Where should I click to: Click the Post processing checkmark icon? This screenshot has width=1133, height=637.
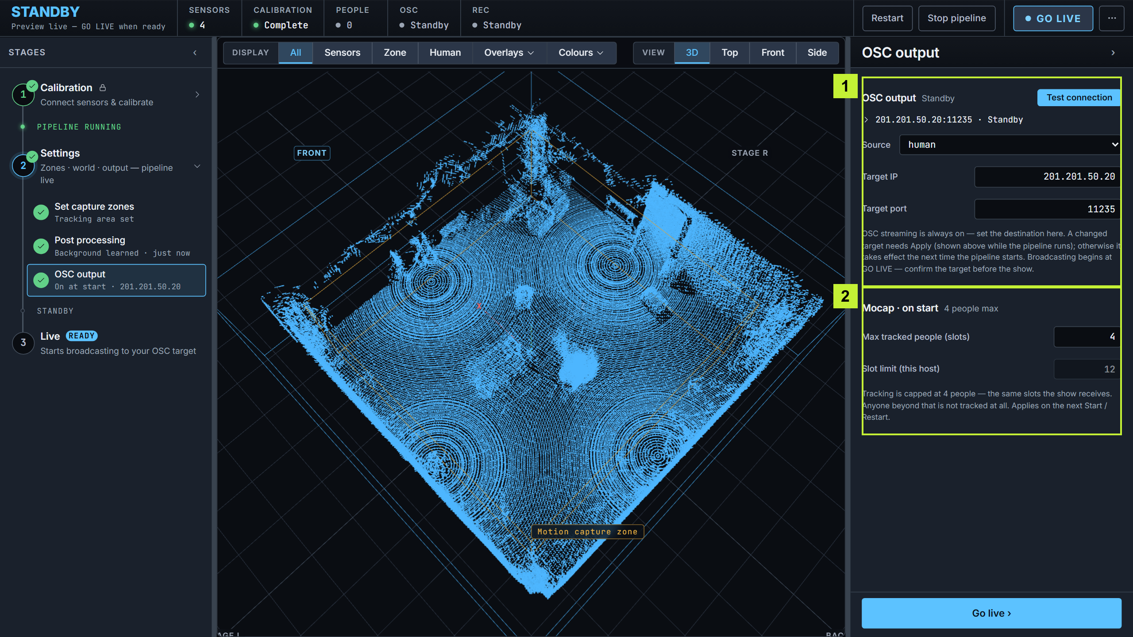[x=41, y=246]
